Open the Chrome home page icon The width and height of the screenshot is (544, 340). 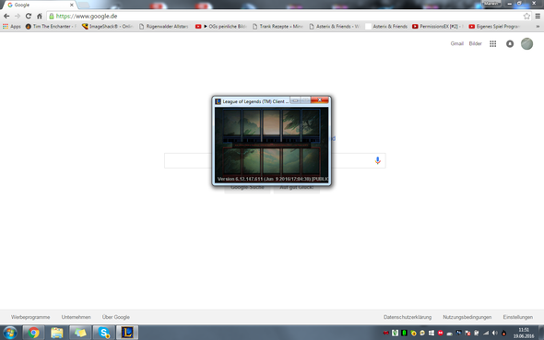coord(40,17)
